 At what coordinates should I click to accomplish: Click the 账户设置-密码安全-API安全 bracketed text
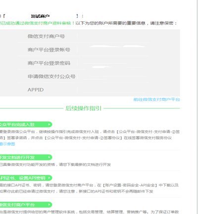click(130, 185)
